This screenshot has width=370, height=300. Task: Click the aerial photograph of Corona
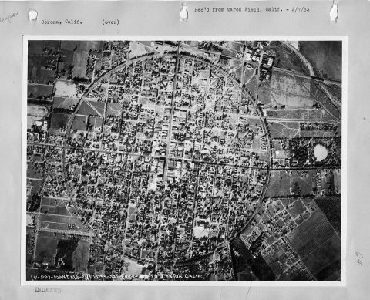coord(184,160)
